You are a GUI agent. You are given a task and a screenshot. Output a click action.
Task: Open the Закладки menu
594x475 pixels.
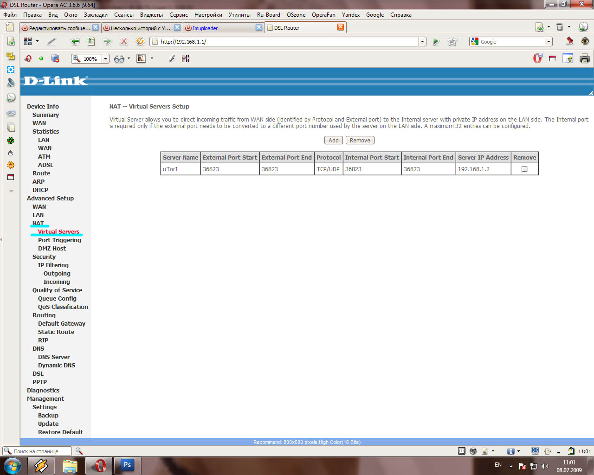[96, 15]
